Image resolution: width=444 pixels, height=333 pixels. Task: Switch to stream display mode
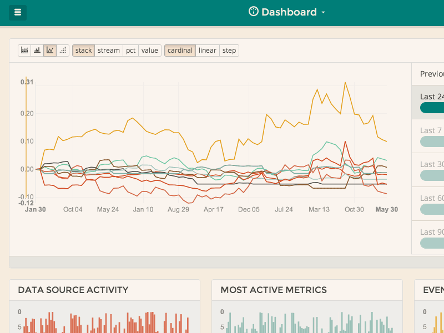click(x=109, y=50)
